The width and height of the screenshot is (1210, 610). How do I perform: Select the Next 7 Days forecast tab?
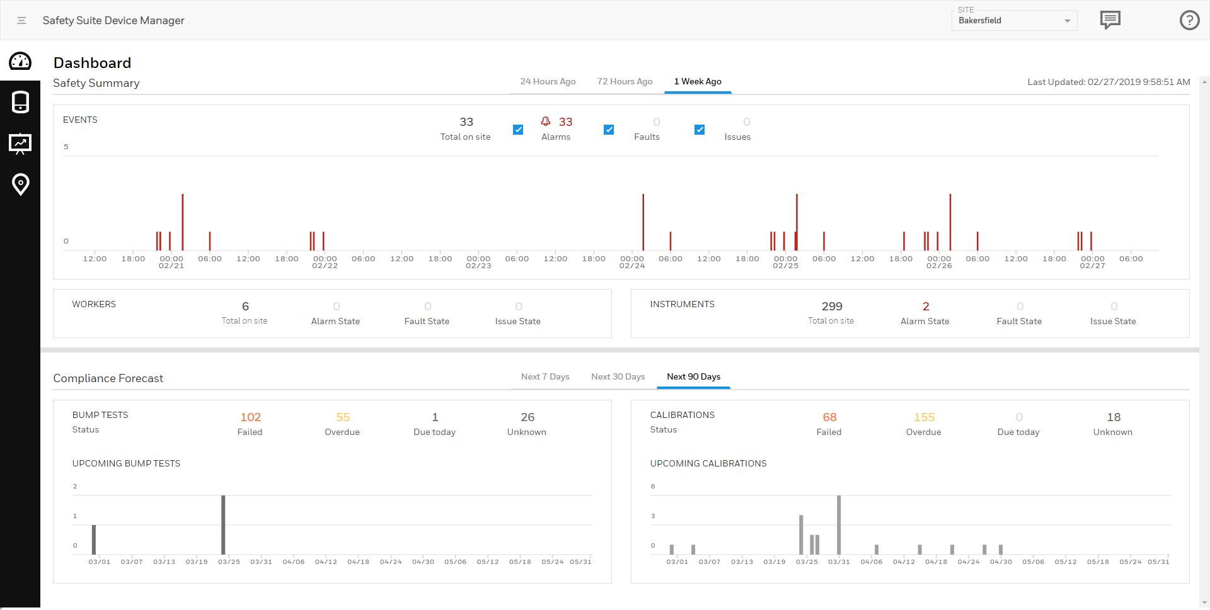coord(545,377)
